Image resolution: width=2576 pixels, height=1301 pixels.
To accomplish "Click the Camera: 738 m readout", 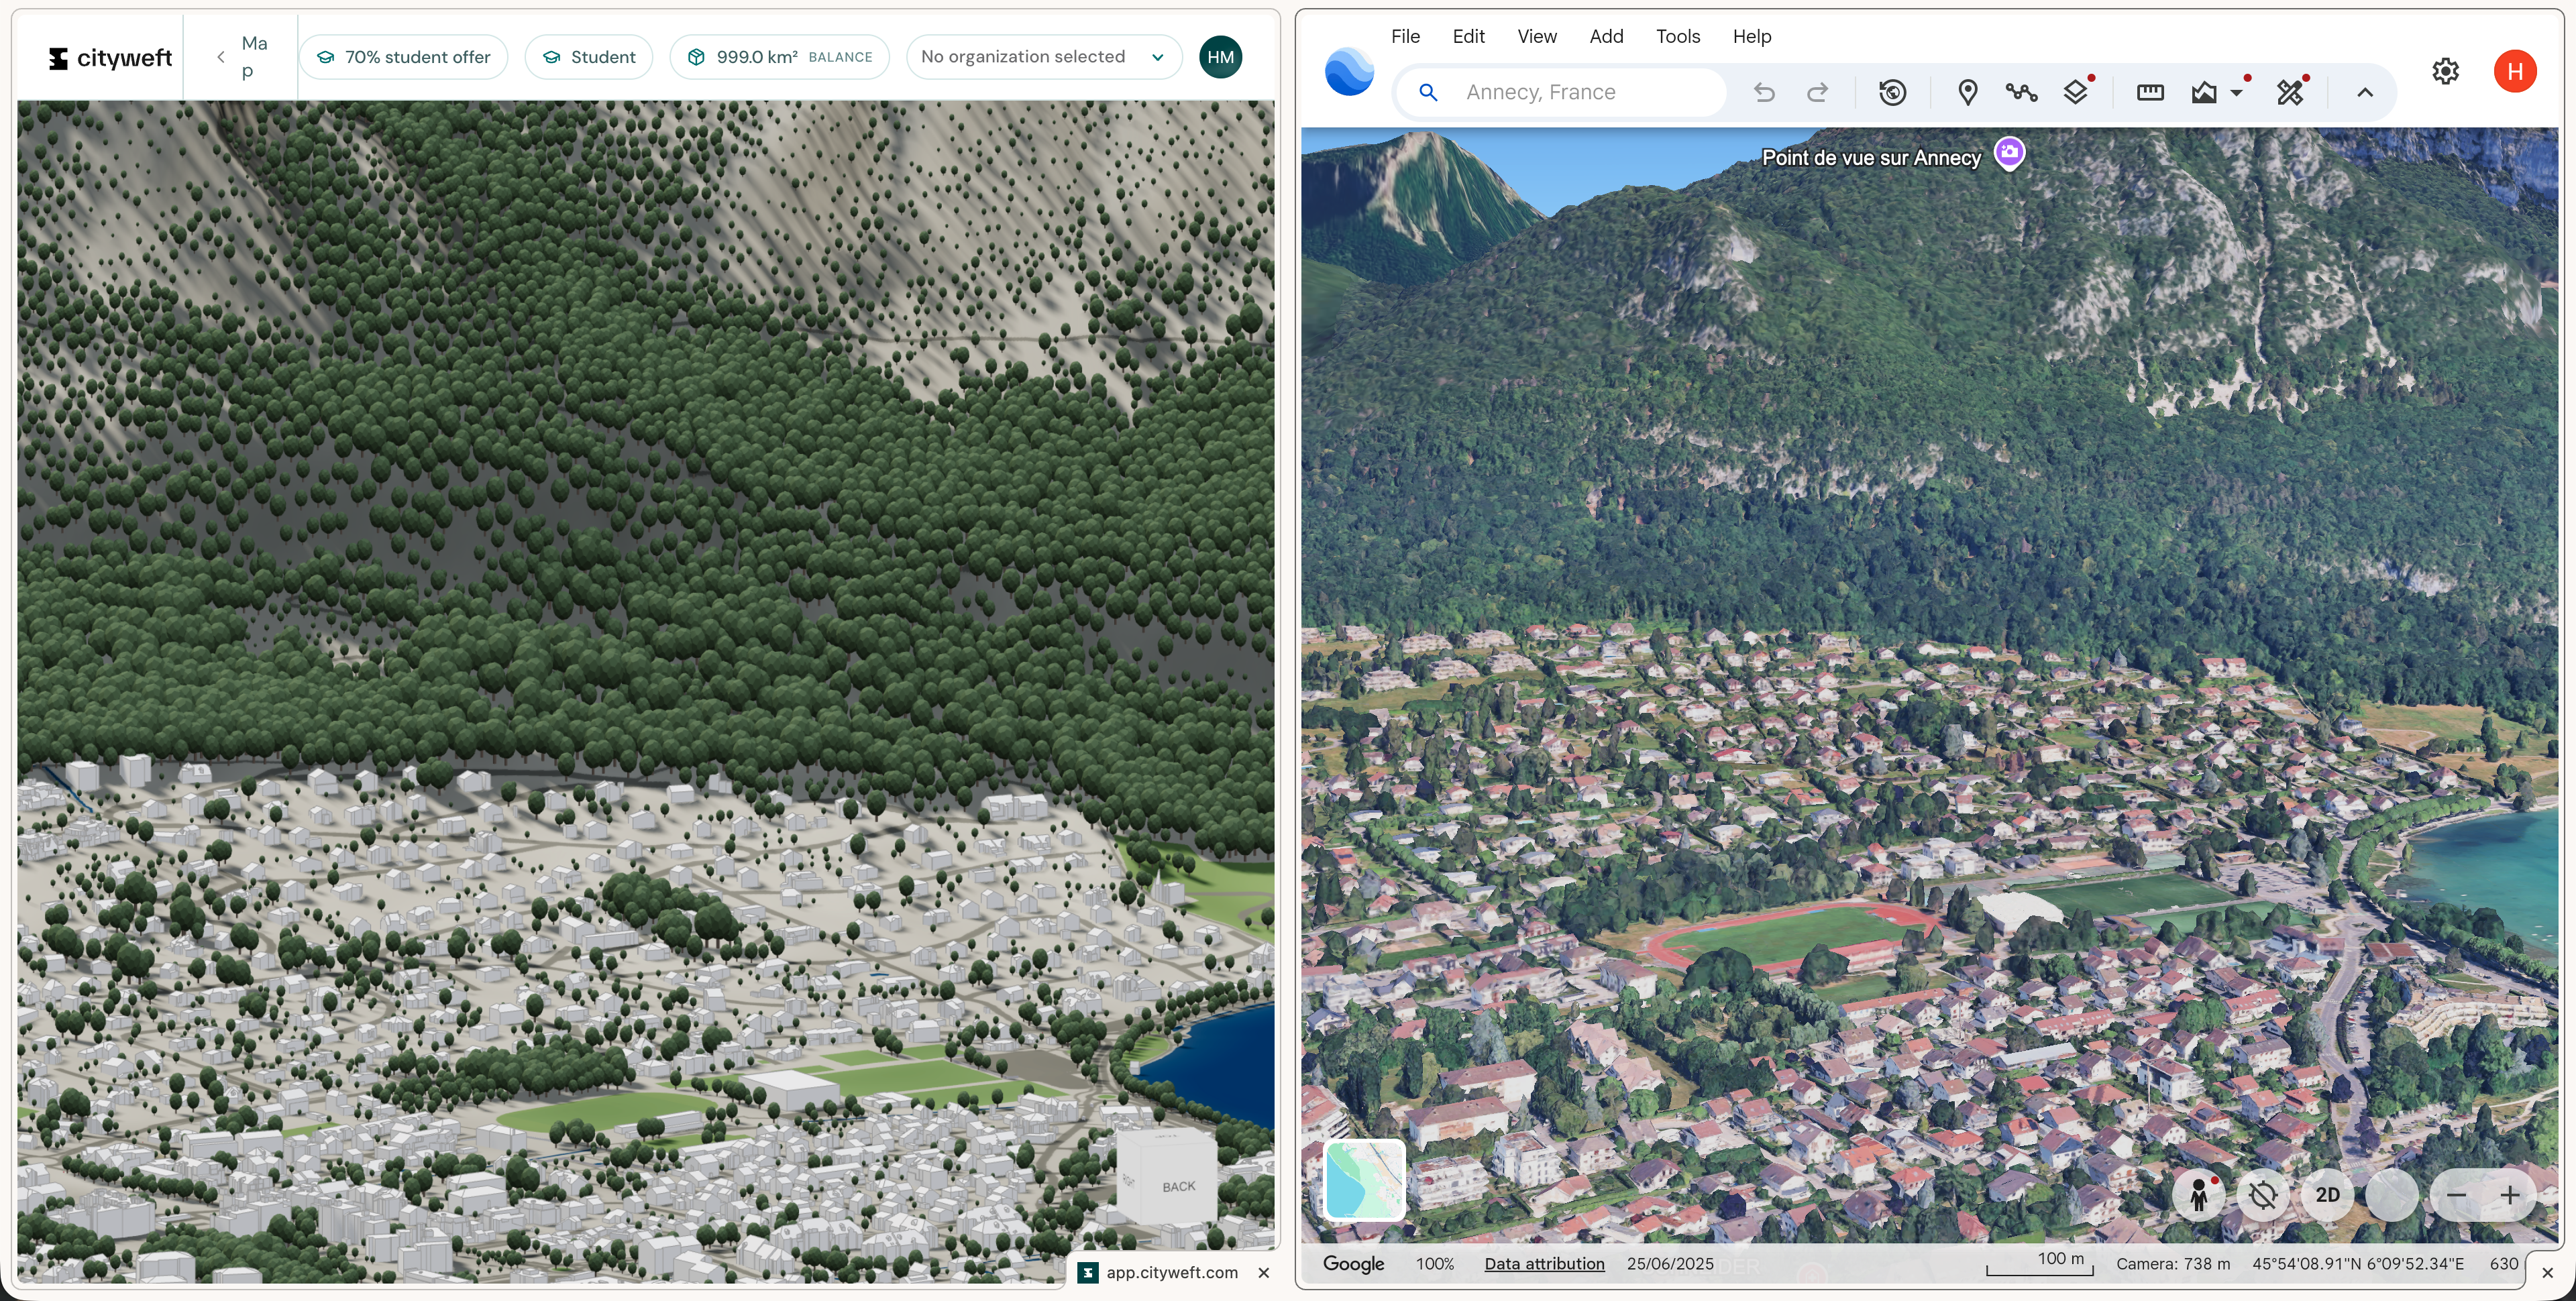I will pyautogui.click(x=2173, y=1264).
